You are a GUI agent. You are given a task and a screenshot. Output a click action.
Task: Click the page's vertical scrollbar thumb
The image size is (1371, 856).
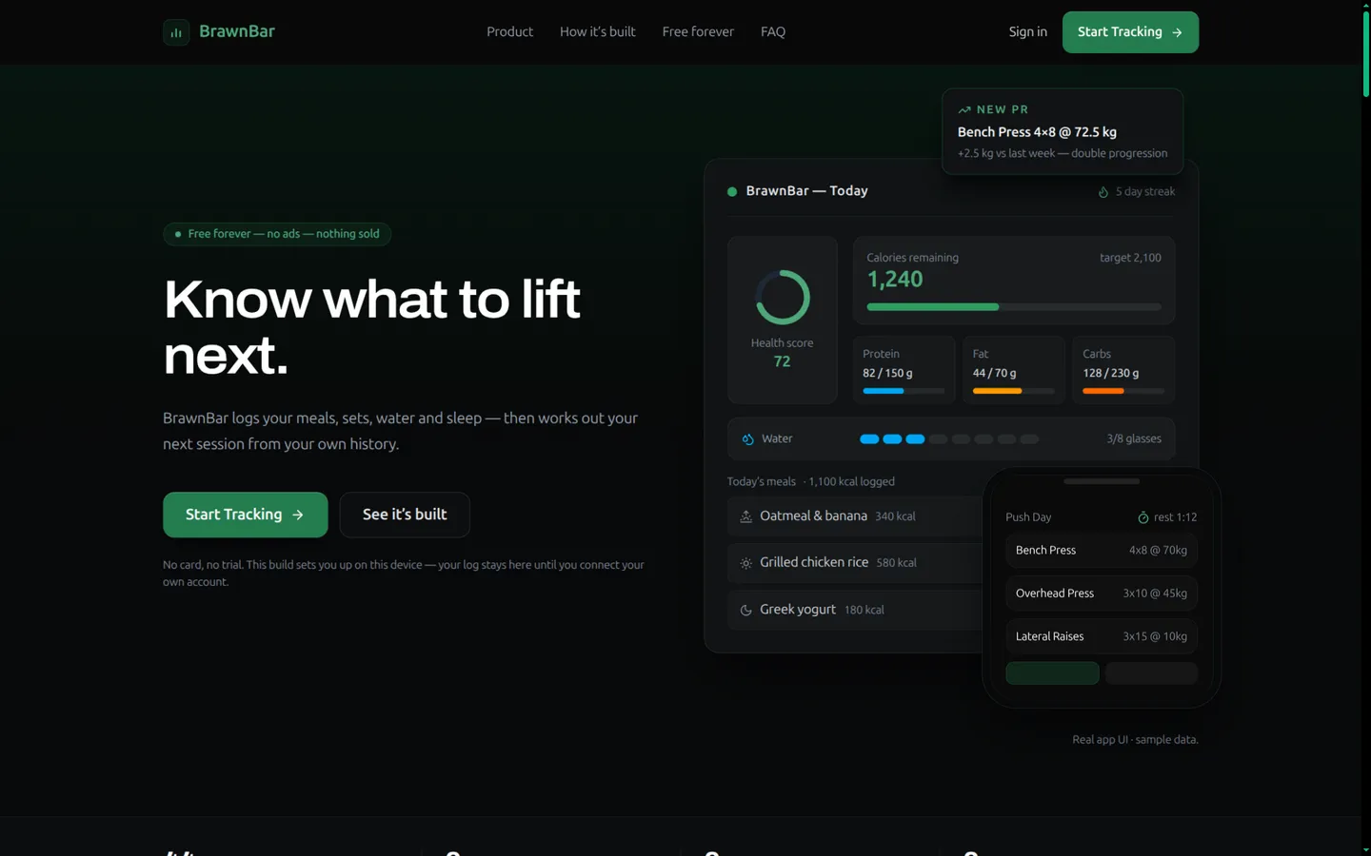click(x=1365, y=53)
